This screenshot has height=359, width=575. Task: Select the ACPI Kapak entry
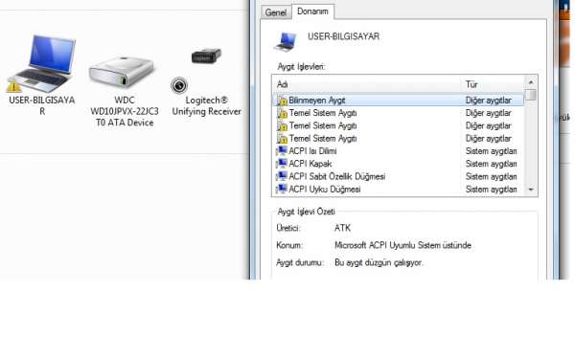(399, 164)
